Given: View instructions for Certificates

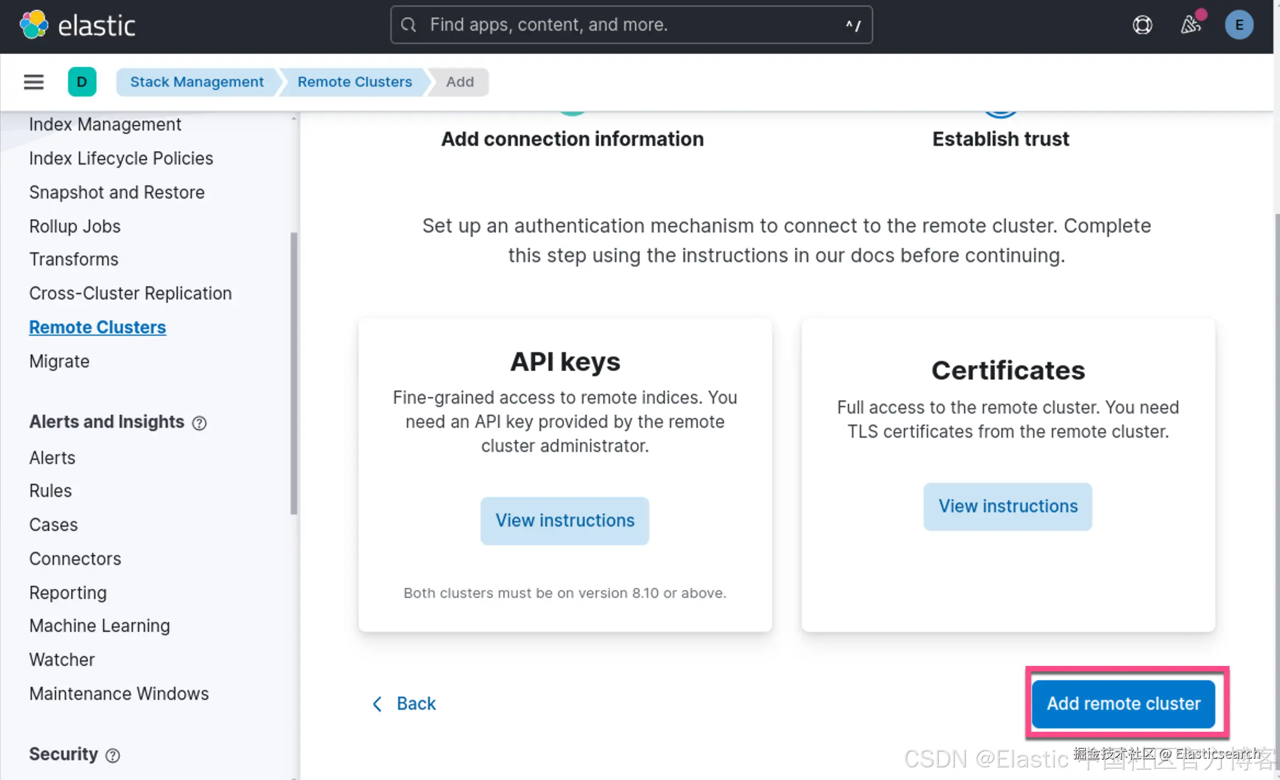Looking at the screenshot, I should pyautogui.click(x=1007, y=506).
